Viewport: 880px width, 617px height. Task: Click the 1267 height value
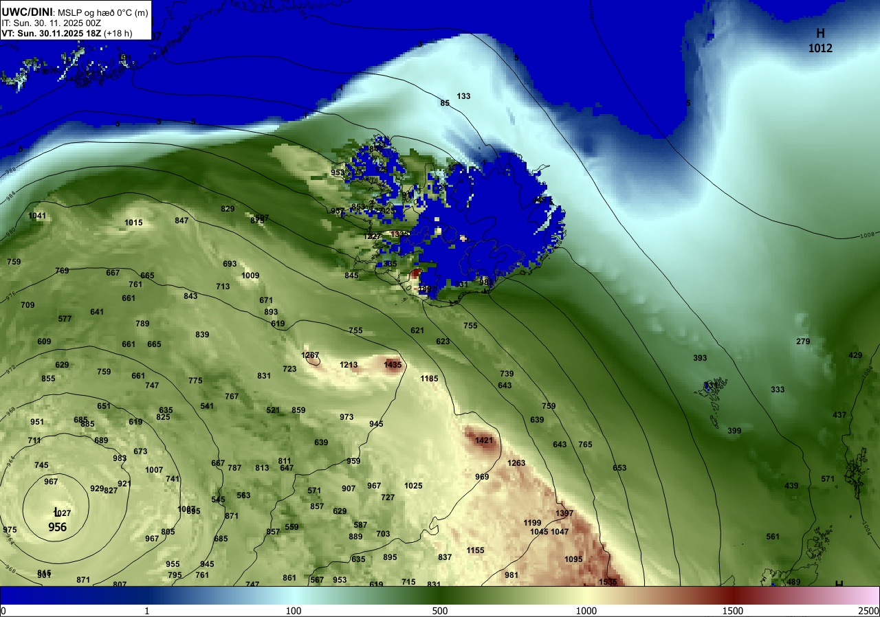pos(310,355)
